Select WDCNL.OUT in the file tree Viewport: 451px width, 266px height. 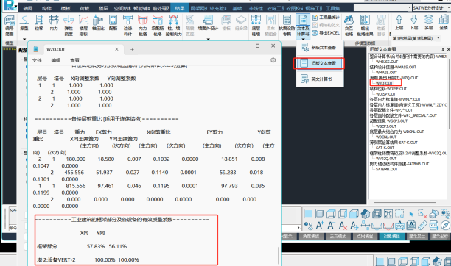tap(386, 137)
